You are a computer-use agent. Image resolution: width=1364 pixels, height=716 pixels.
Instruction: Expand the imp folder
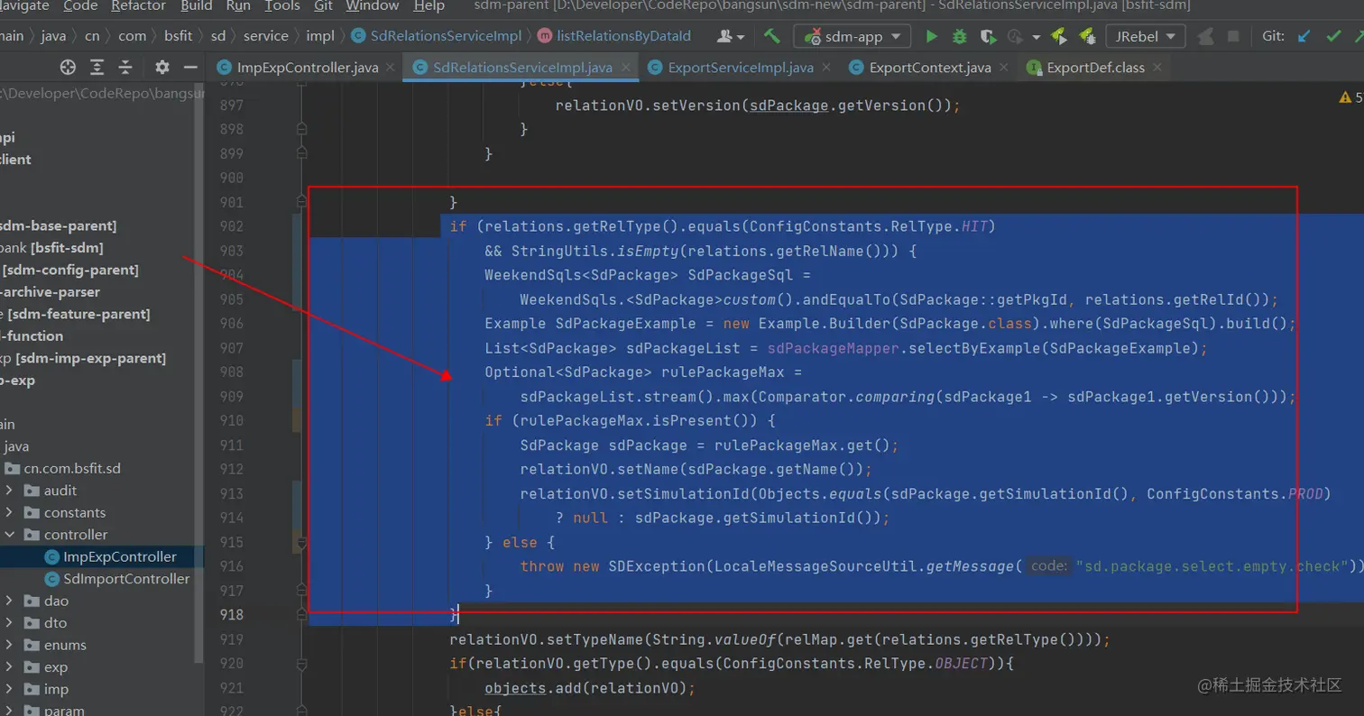(9, 690)
